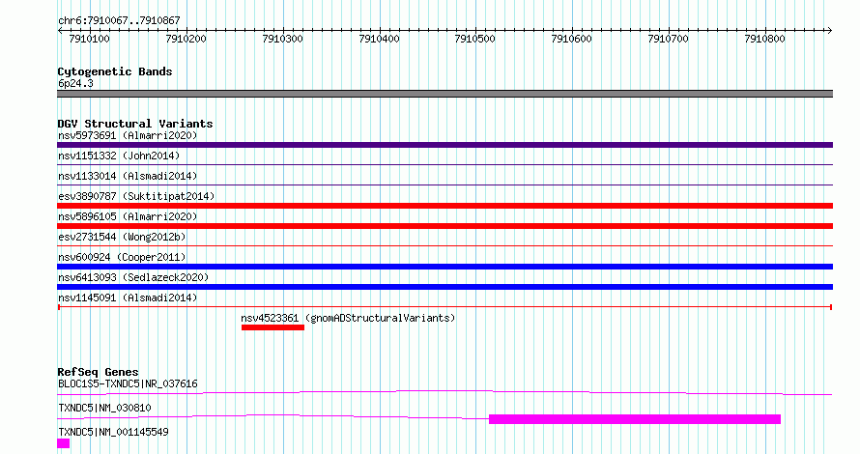This screenshot has height=454, width=860.
Task: Click the dark purple nsv5973691 variant bar
Action: [x=444, y=145]
